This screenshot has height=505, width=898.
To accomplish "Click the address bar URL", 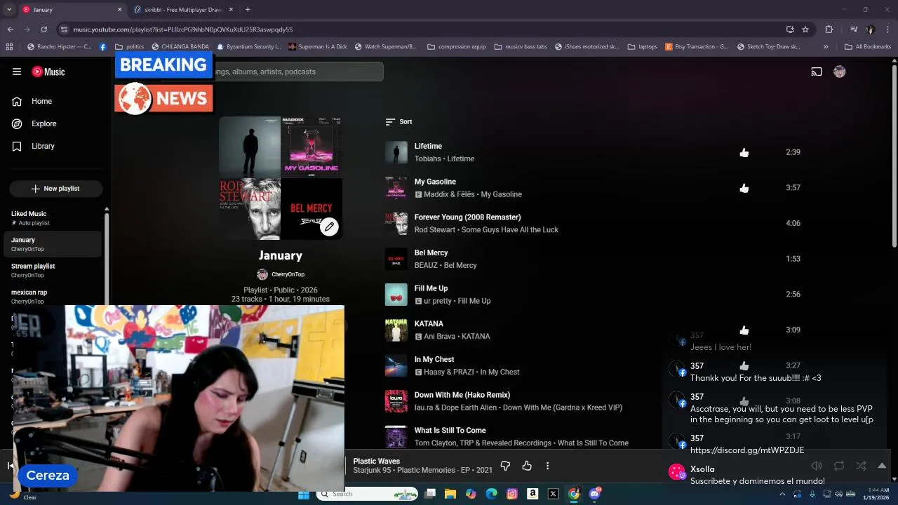I will pos(183,29).
